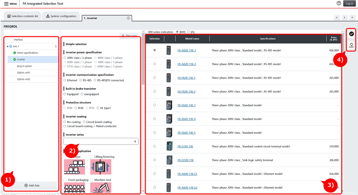Click the FR-A820-11K-E2 inverter image

169,187
